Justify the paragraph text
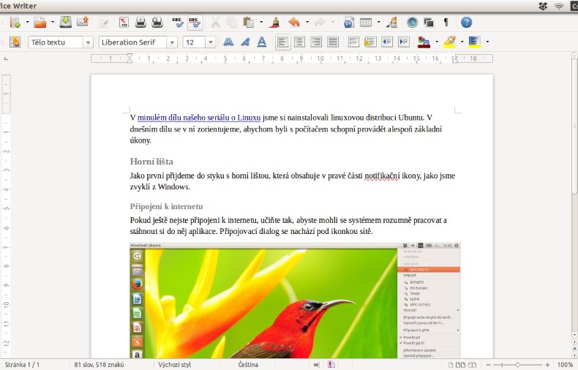Viewport: 578px width, 370px height. (333, 42)
